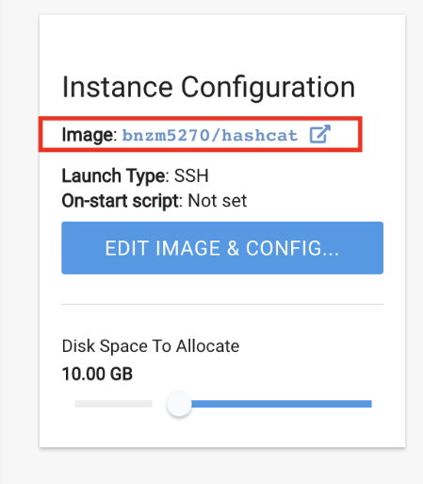Click the On-start script label
This screenshot has height=484, width=423.
coord(122,201)
